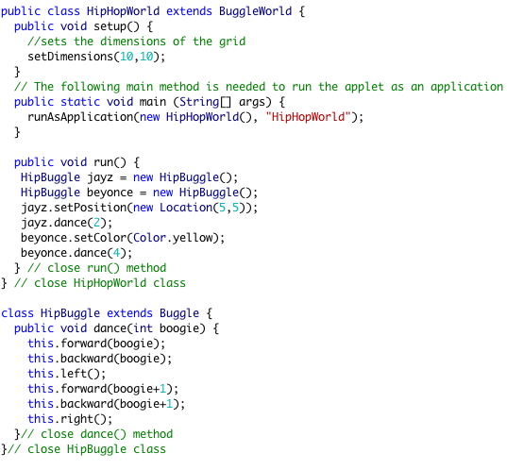Image resolution: width=507 pixels, height=470 pixels.
Task: Click the jayz.dance(2) statement
Action: tap(67, 223)
